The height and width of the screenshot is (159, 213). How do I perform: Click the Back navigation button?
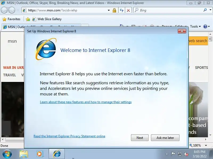(x=4, y=10)
